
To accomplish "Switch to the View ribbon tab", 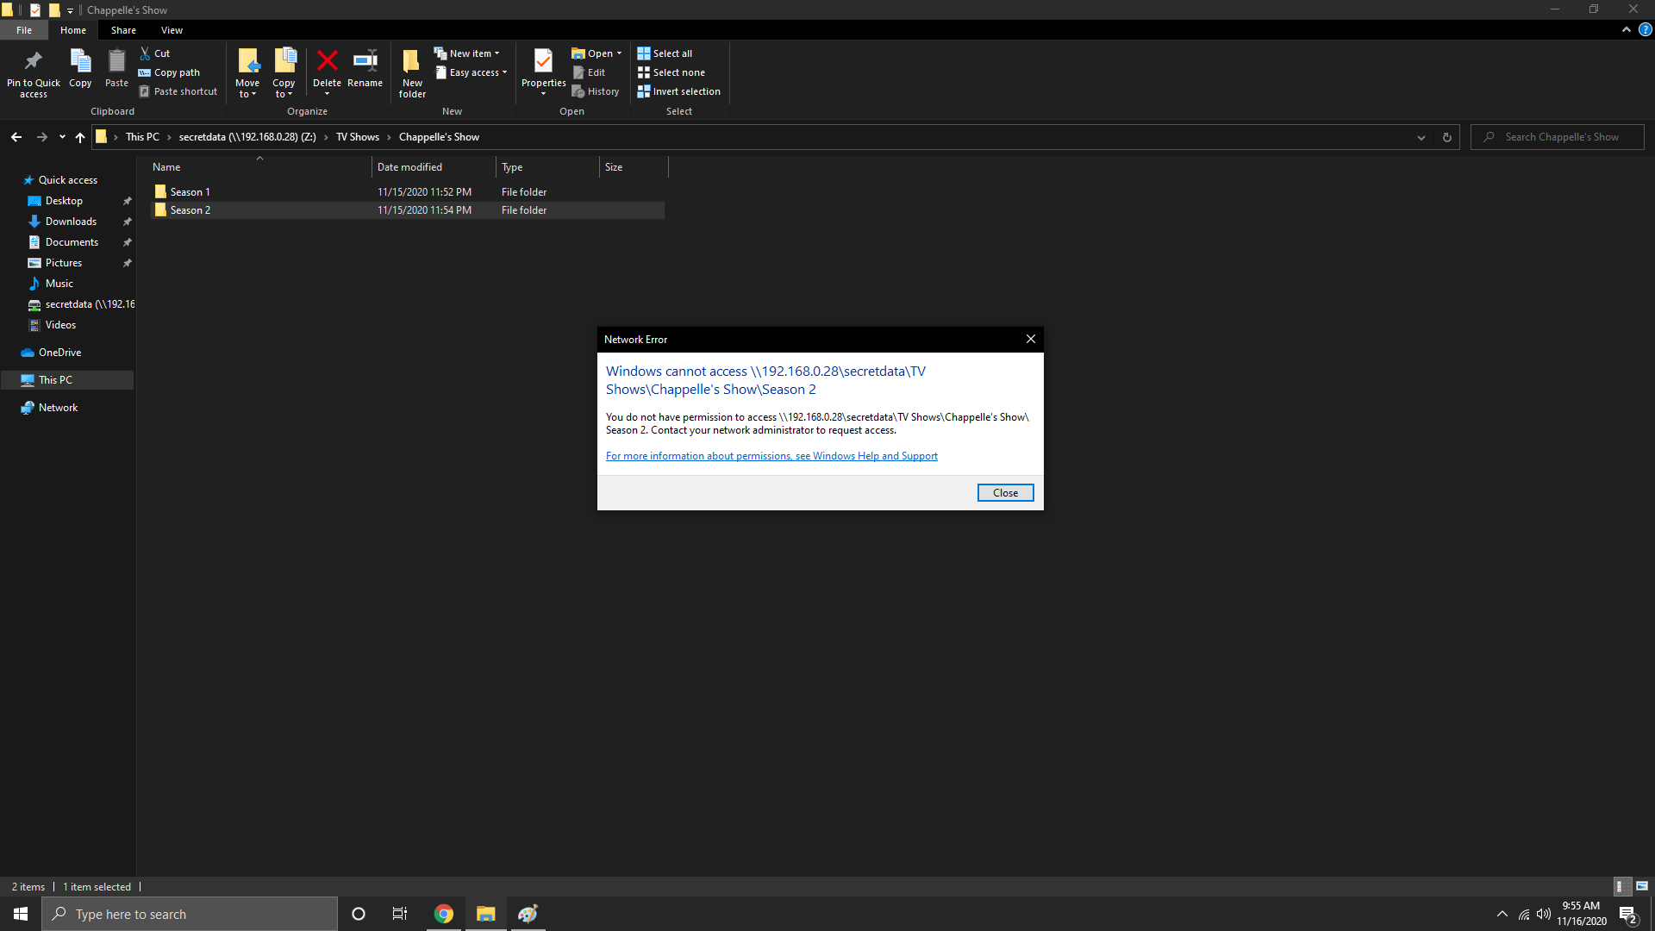I will (x=172, y=30).
